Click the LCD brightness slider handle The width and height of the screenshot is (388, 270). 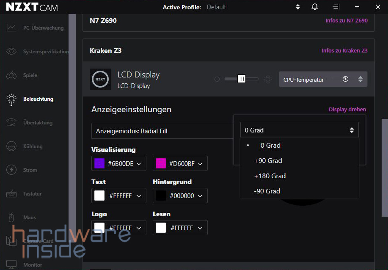click(242, 79)
